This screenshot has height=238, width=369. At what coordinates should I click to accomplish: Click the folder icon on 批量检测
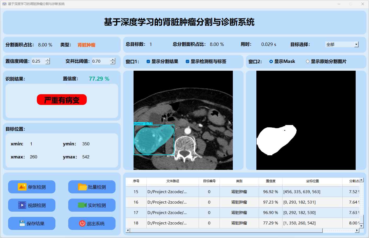(82, 187)
